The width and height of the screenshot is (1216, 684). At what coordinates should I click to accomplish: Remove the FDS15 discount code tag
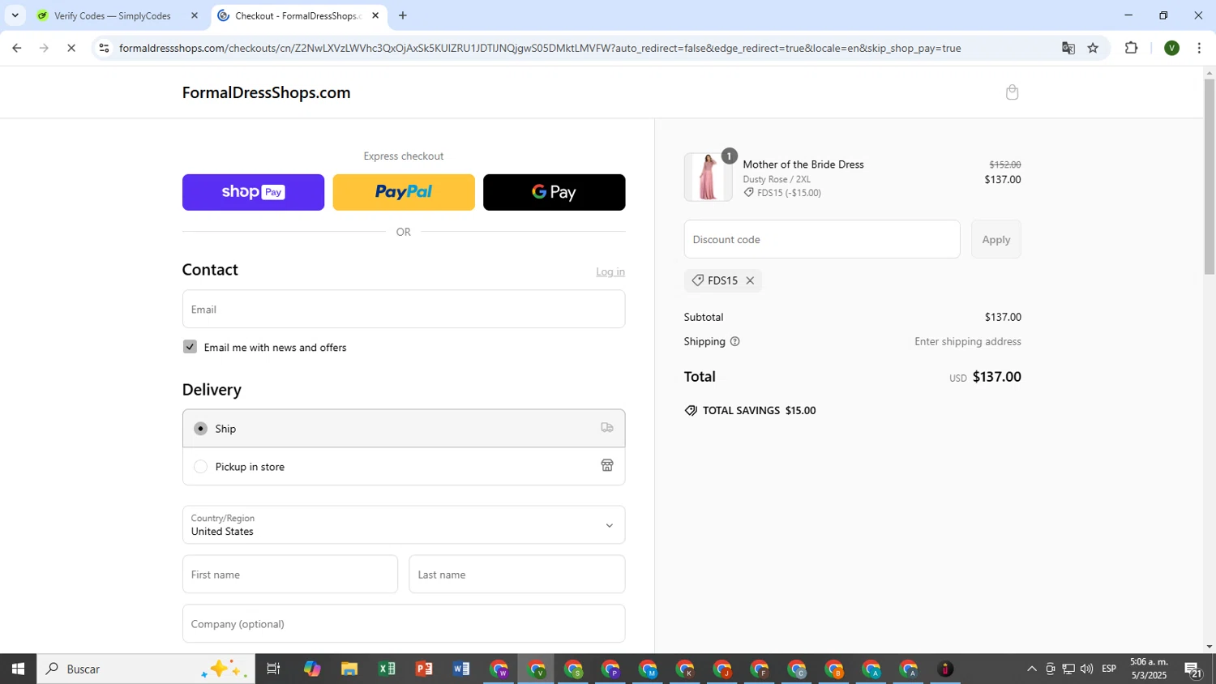(x=750, y=280)
